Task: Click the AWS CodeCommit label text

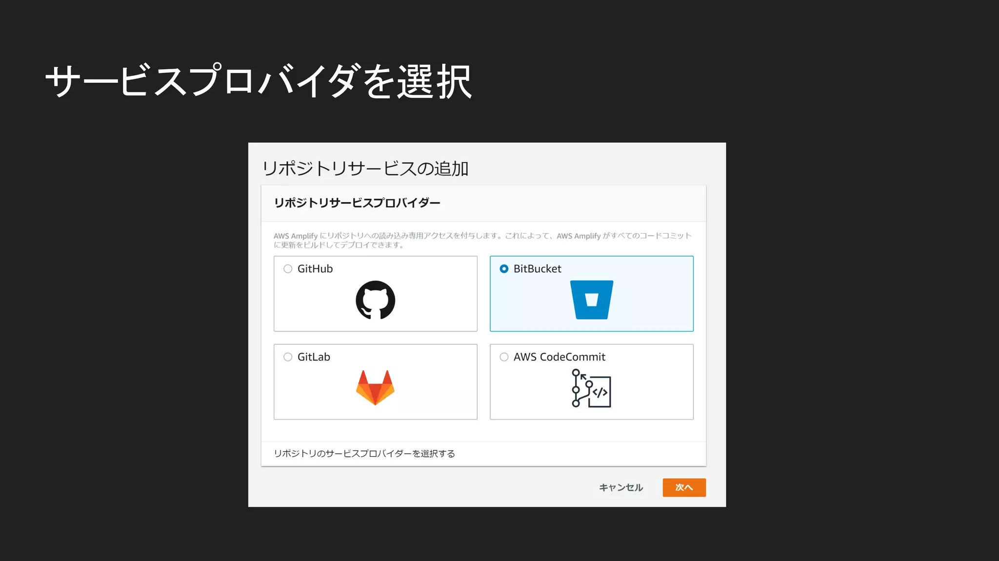Action: pos(559,357)
